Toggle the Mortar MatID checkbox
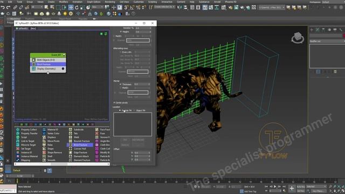Screen dimensions: 345x194 (121, 88)
